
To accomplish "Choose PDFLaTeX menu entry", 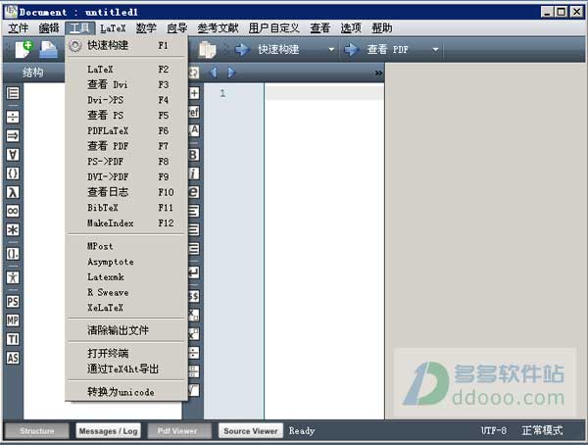I will [126, 131].
